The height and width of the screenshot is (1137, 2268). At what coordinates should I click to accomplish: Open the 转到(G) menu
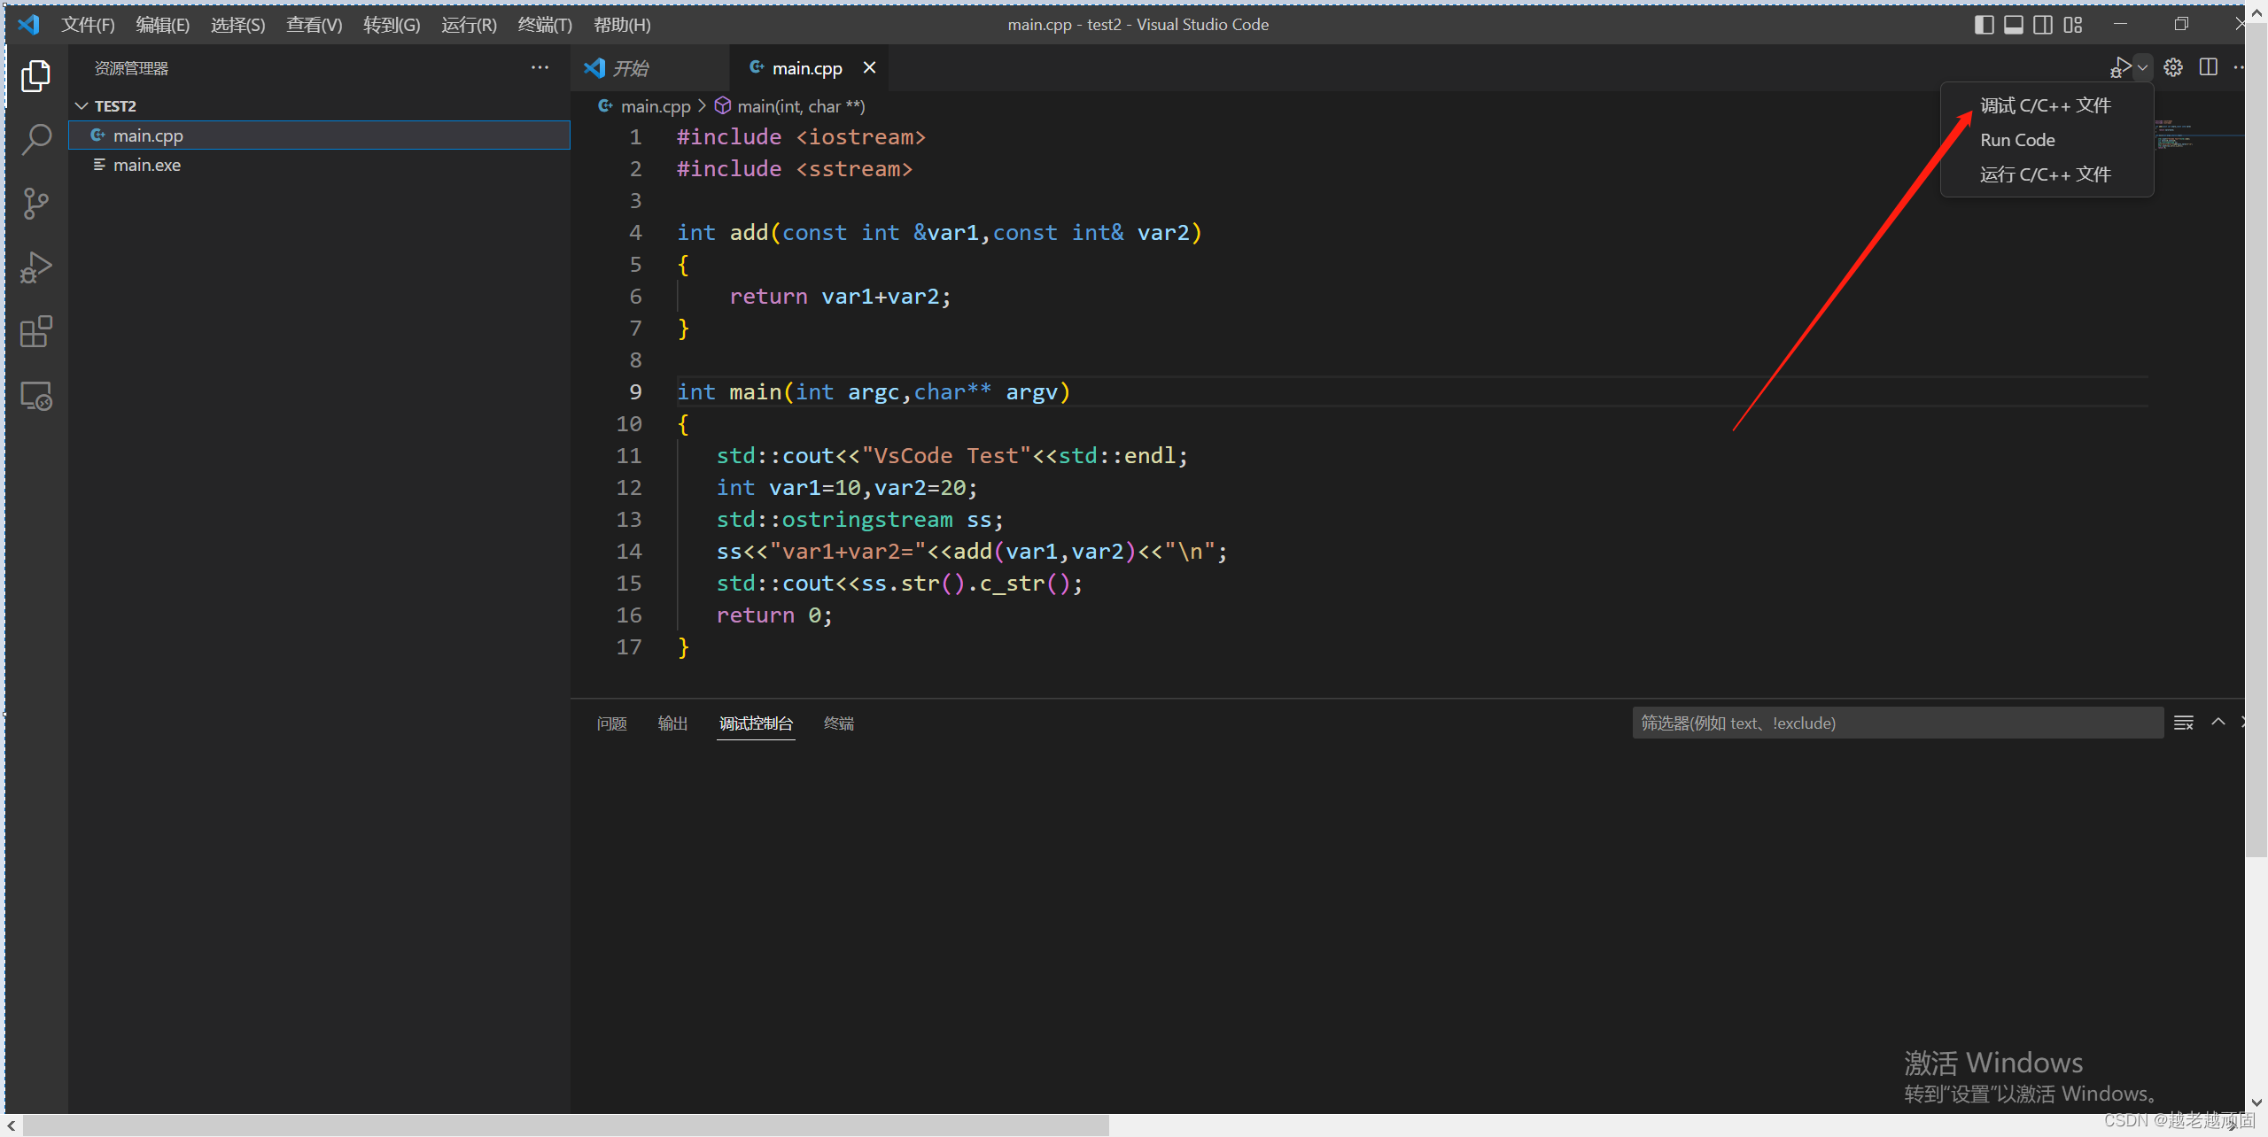click(x=392, y=24)
